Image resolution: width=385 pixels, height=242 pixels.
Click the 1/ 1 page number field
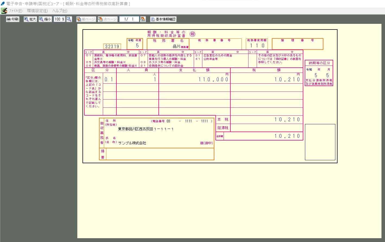click(x=129, y=19)
